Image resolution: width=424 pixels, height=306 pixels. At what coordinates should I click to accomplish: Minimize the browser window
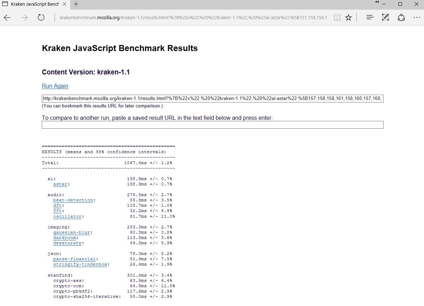384,4
